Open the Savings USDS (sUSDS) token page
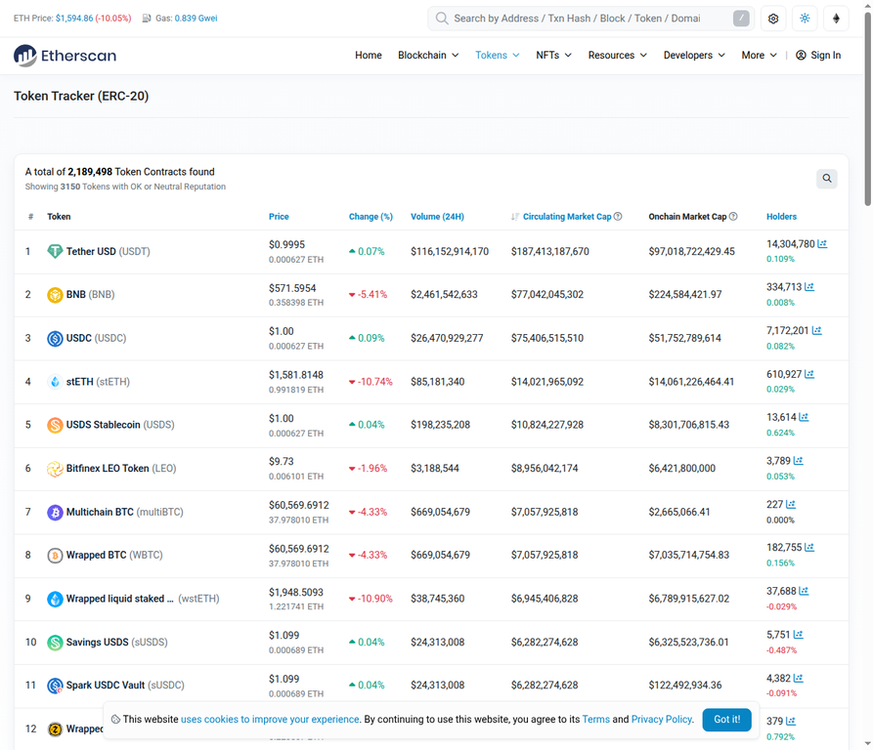This screenshot has height=750, width=873. (117, 643)
